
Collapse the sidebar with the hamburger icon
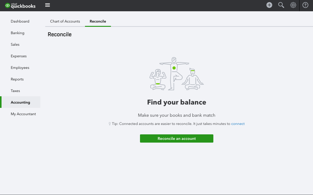(x=47, y=5)
